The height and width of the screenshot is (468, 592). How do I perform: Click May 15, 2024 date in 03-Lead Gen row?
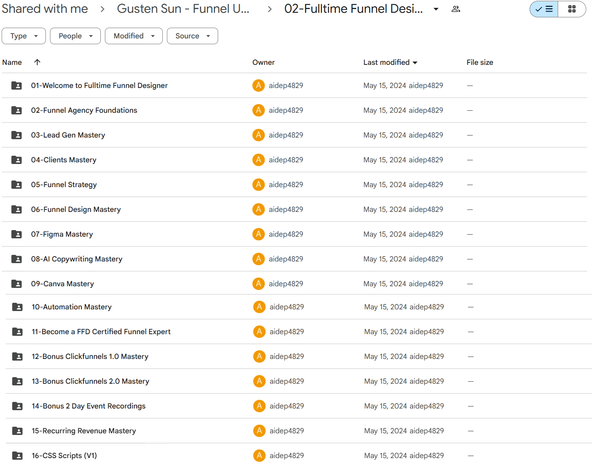pos(385,135)
